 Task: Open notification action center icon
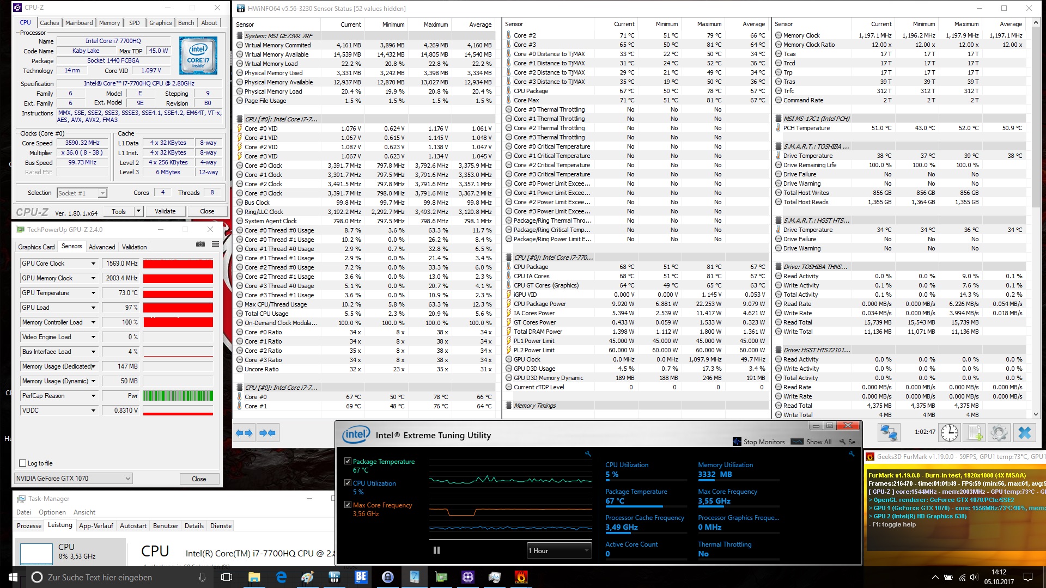tap(1028, 577)
